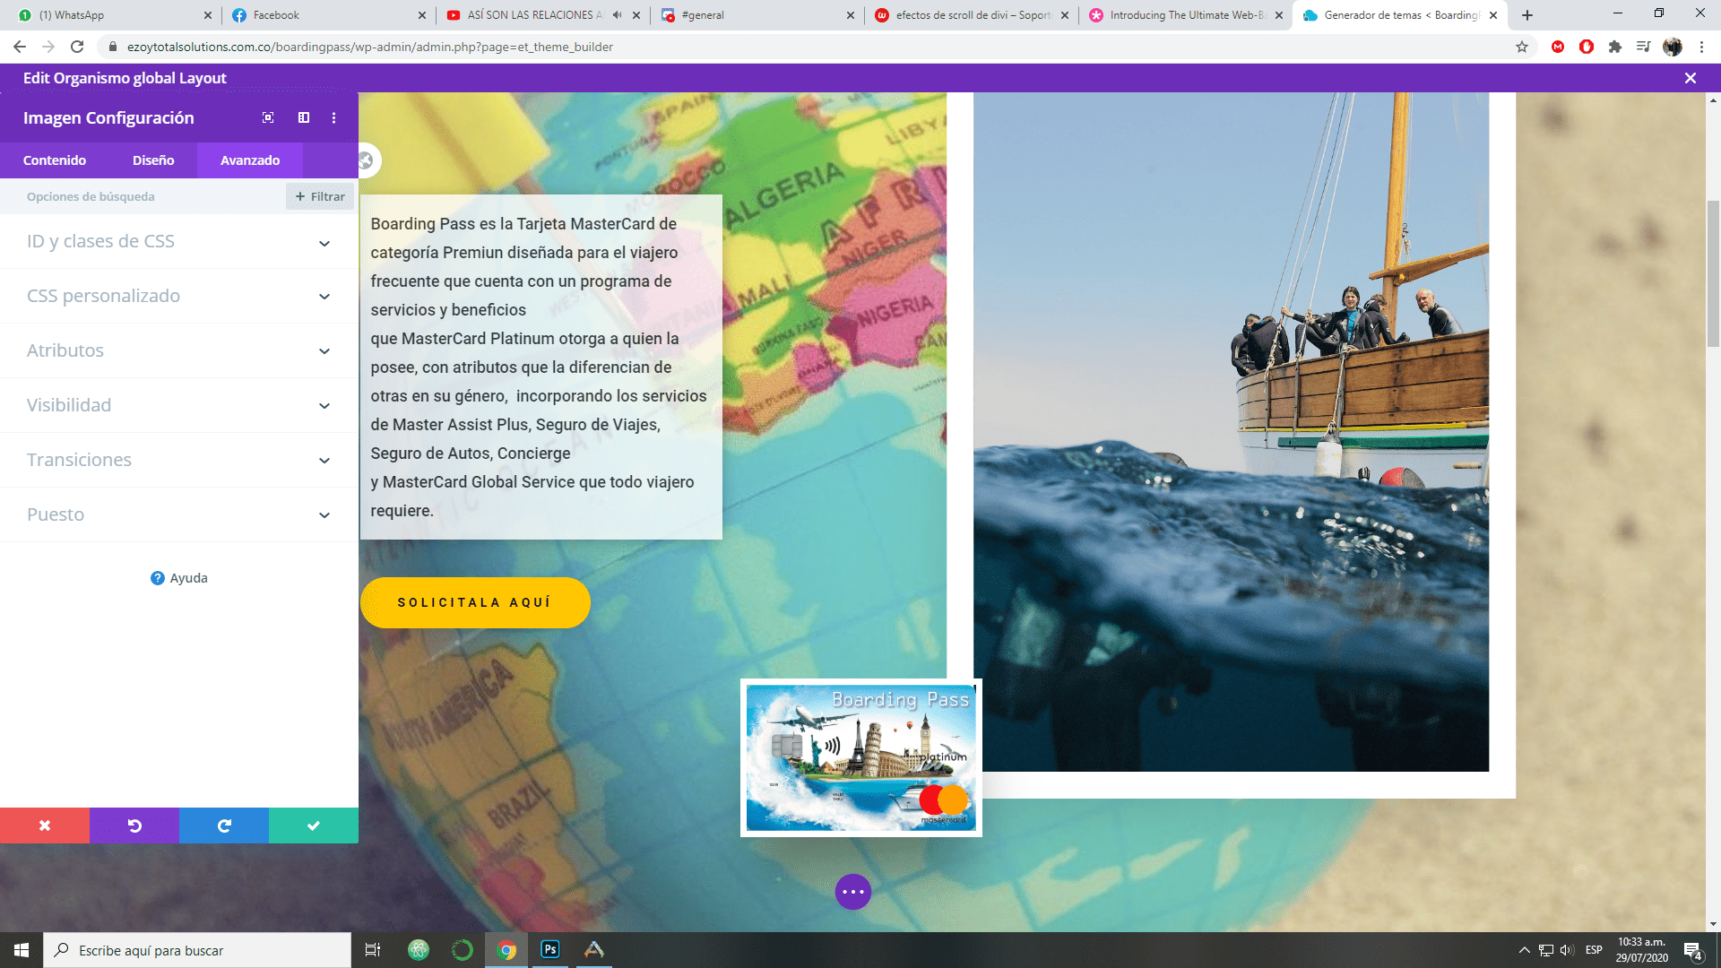The width and height of the screenshot is (1721, 968).
Task: Expand the CSS personalizado section
Action: (x=179, y=296)
